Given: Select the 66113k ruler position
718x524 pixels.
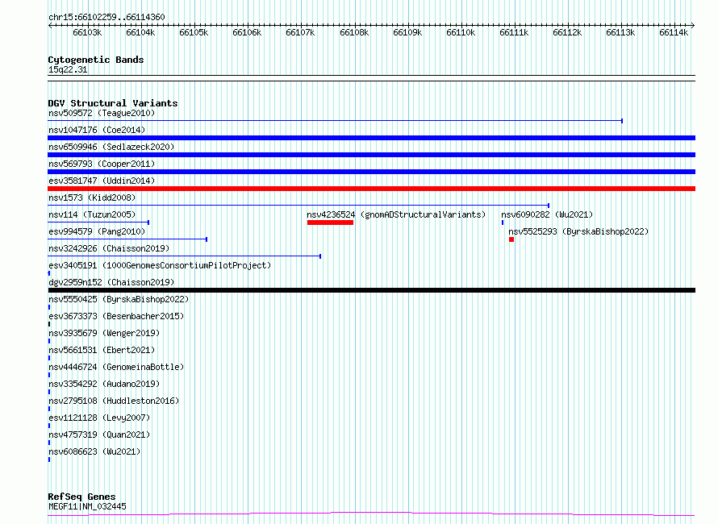Looking at the screenshot, I should tap(620, 32).
